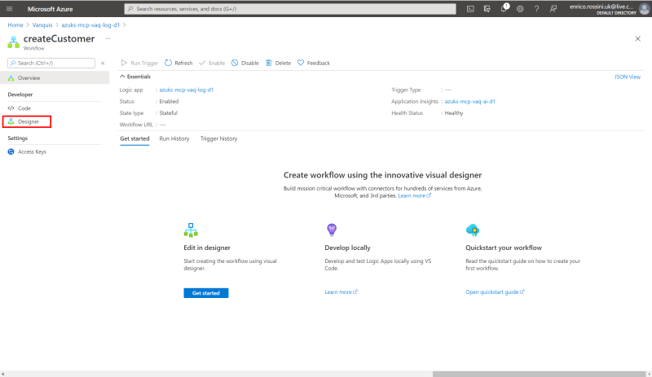Switch to the Run History tab
This screenshot has height=377, width=652.
coord(174,138)
